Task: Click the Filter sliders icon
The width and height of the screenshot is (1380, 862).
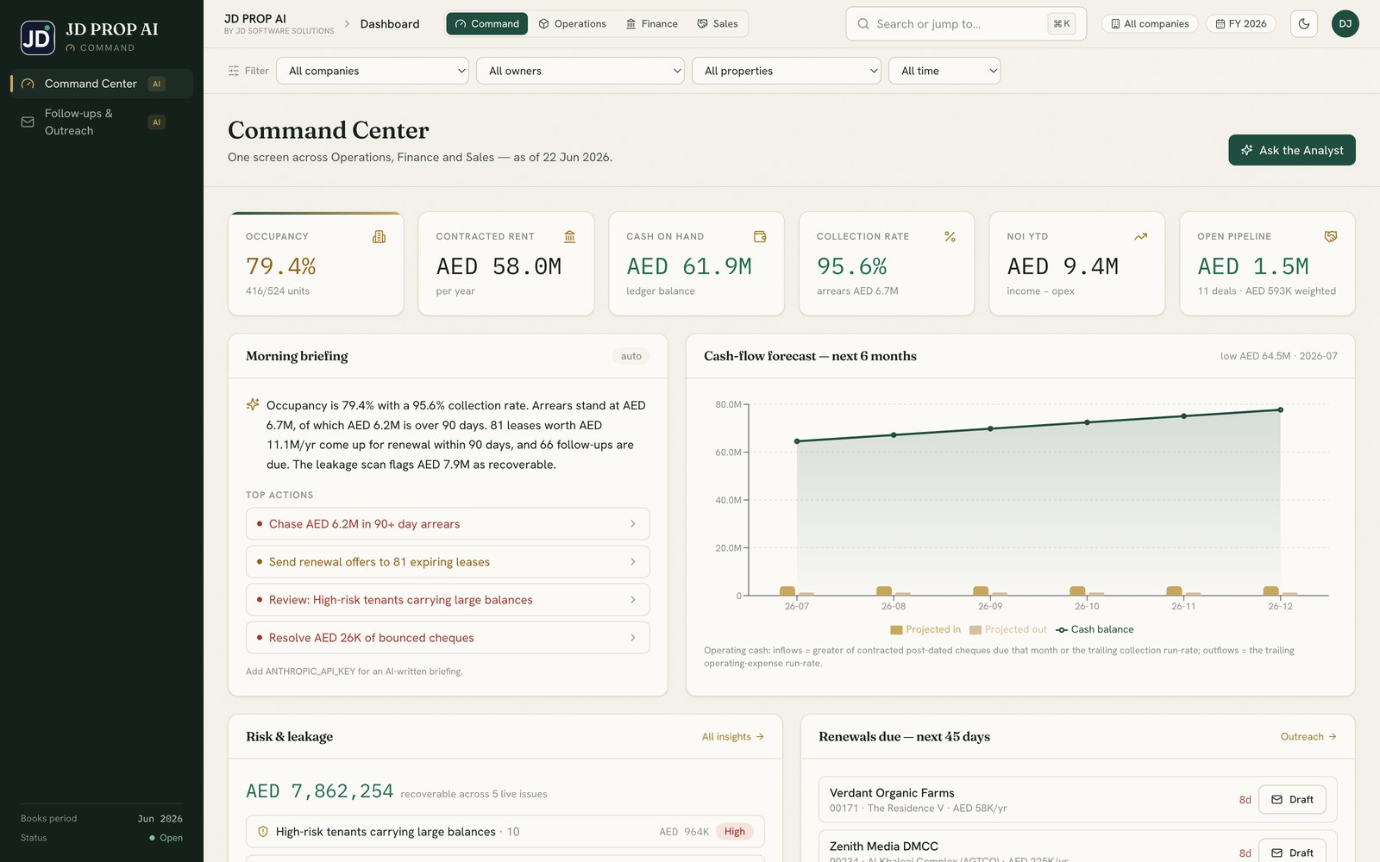Action: pyautogui.click(x=234, y=71)
